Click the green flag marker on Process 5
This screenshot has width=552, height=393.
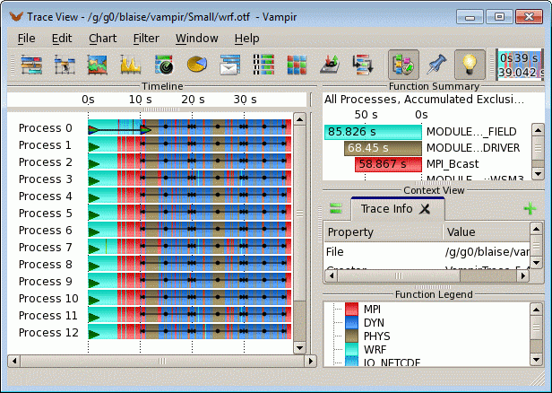[93, 214]
